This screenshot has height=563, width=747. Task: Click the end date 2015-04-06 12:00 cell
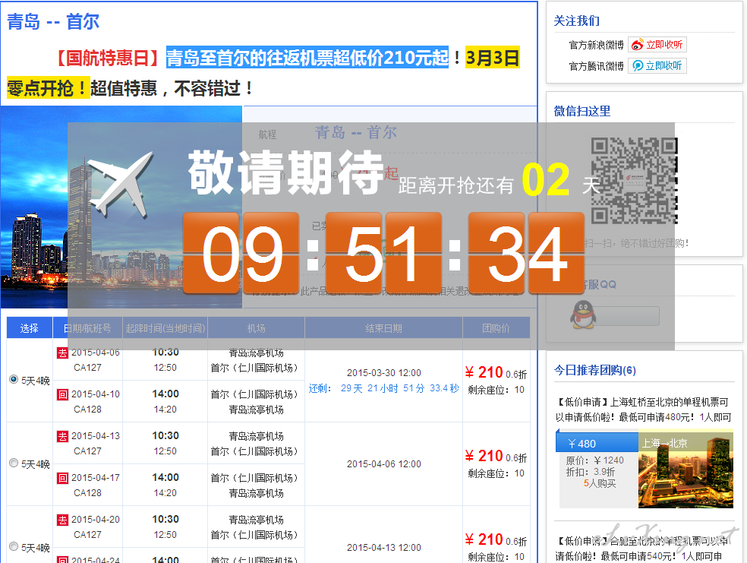(383, 463)
